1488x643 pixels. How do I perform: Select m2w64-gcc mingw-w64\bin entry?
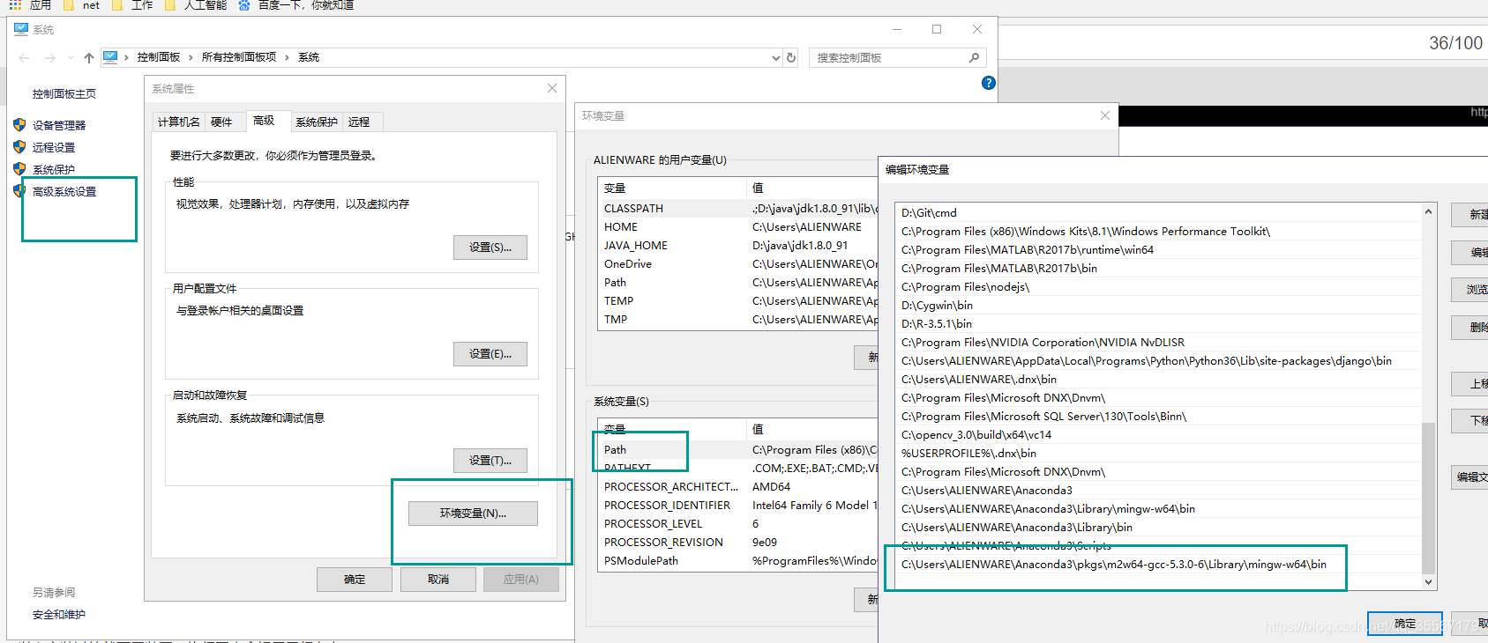pos(1159,565)
